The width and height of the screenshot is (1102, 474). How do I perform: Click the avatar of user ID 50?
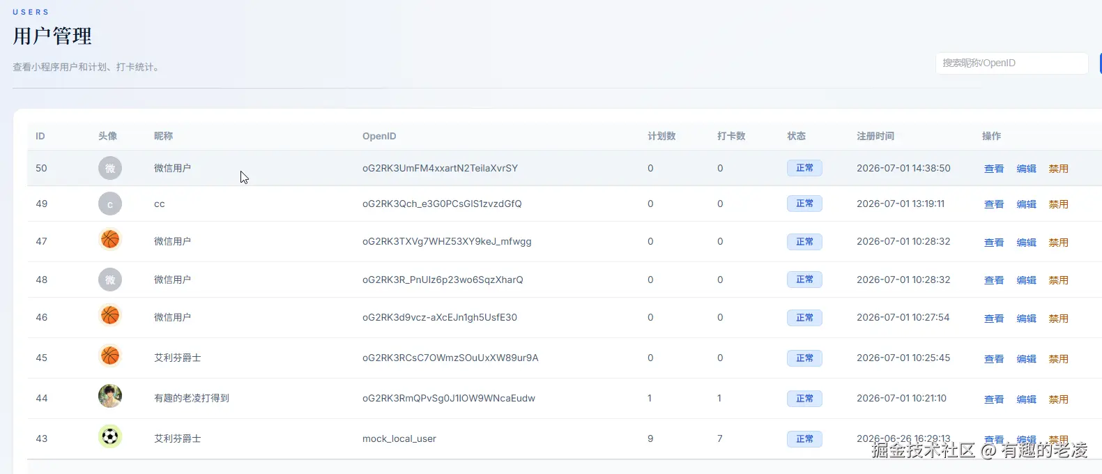(110, 168)
